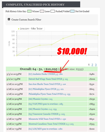
Task: Click the green Winner color key swatch
Action: point(29,11)
